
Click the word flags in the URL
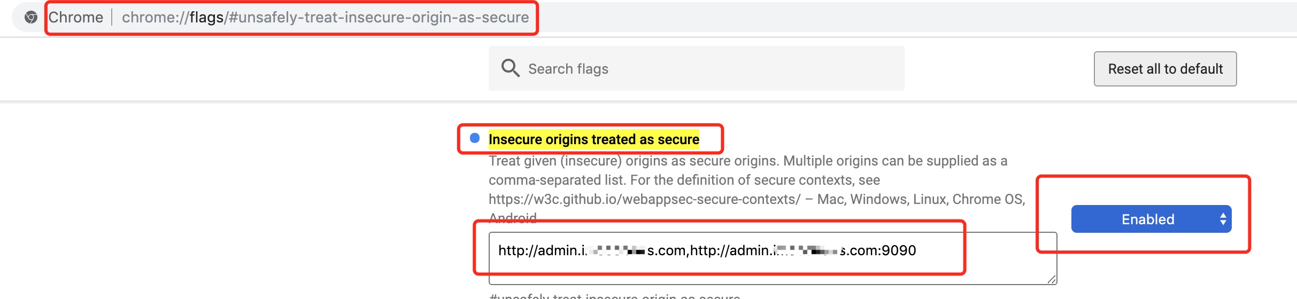(206, 18)
